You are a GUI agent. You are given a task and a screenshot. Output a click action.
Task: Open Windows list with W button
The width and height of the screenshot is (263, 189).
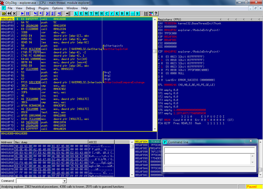[97, 14]
